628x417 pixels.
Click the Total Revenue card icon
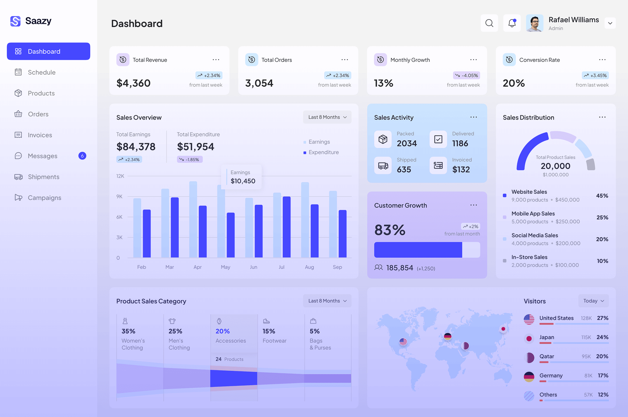[123, 60]
